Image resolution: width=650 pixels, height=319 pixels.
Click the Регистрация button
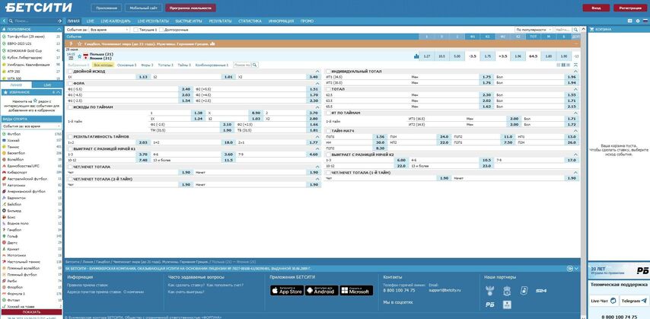point(630,8)
